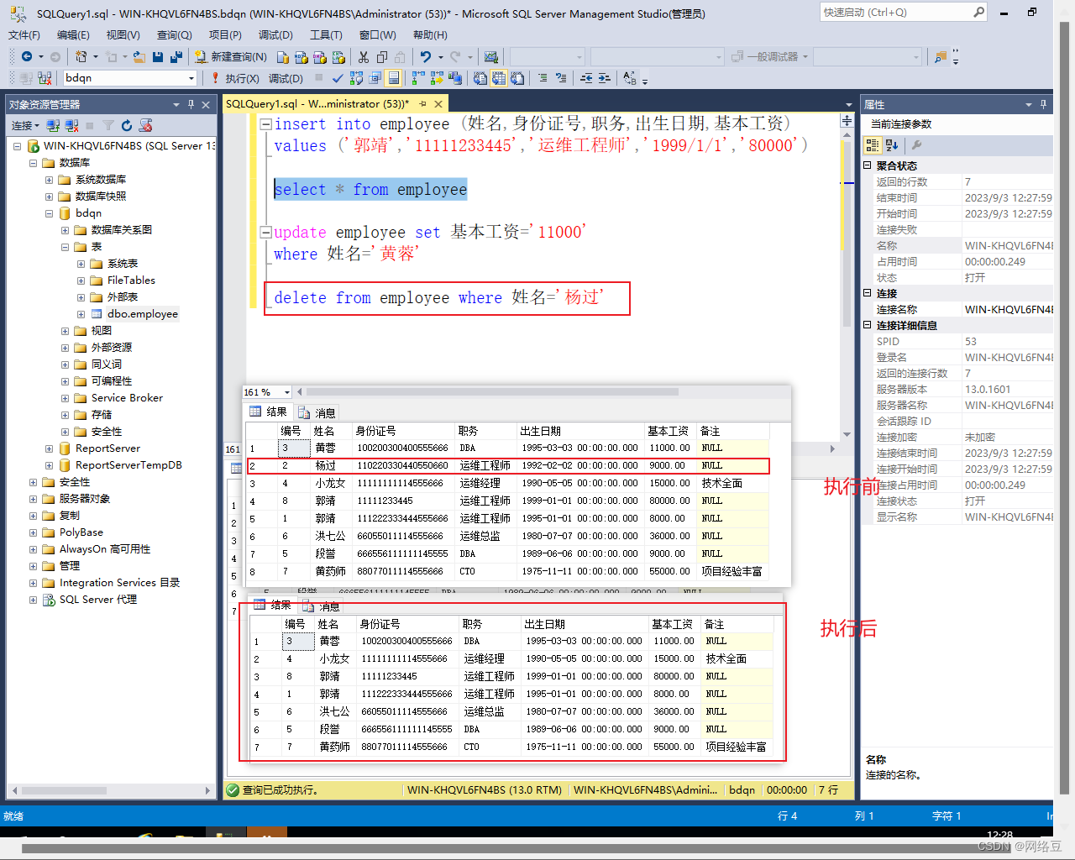Open the 帮助(H) menu
Image resolution: width=1075 pixels, height=860 pixels.
click(430, 34)
